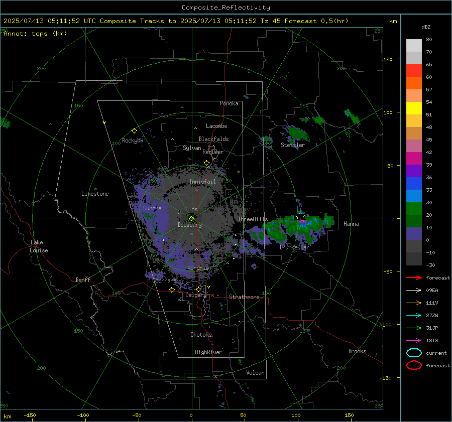Click the yellow diamond marker at radar center

pyautogui.click(x=192, y=219)
